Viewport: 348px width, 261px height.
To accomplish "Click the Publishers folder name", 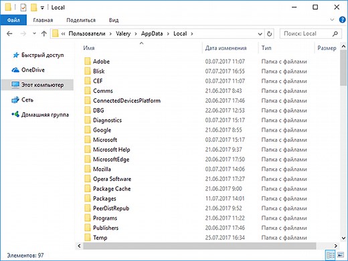I will coord(106,228).
